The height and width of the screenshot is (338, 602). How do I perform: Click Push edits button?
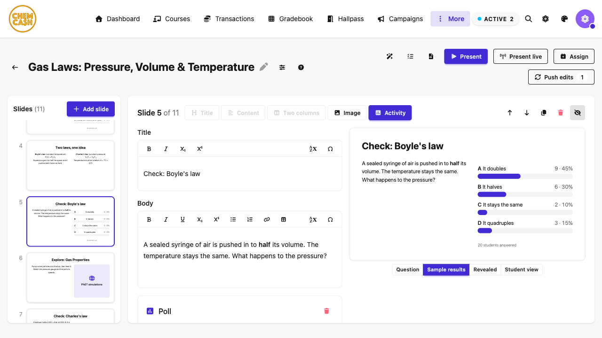pos(561,77)
